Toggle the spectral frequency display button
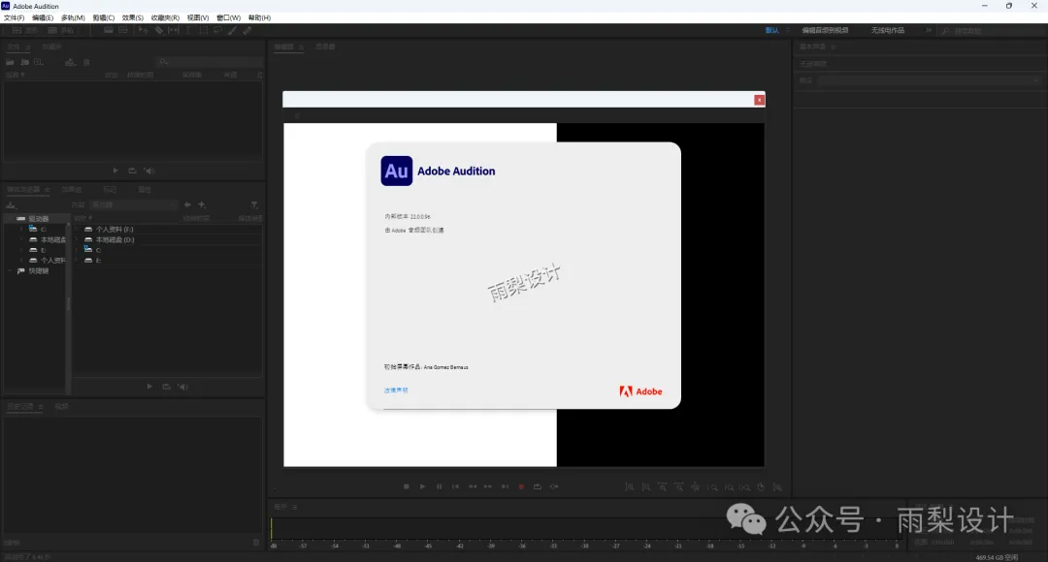The height and width of the screenshot is (562, 1048). tap(109, 31)
